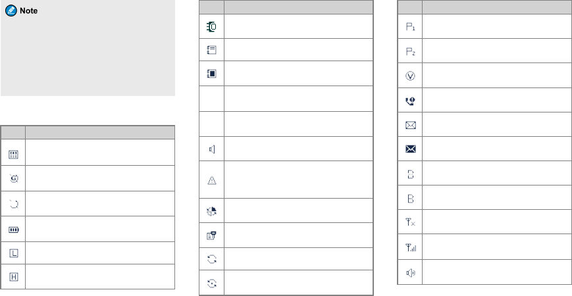572x296 pixels.
Task: Click the crossed-out G circle icon
Action: [x=14, y=178]
